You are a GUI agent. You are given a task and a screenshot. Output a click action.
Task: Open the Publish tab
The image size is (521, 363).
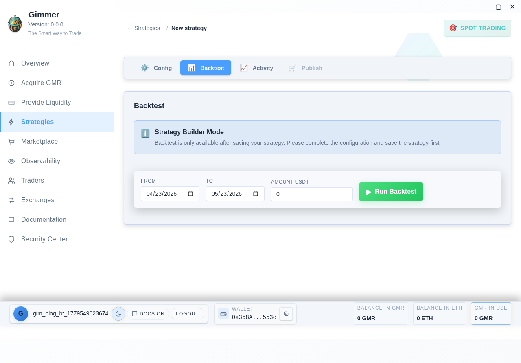click(x=305, y=68)
